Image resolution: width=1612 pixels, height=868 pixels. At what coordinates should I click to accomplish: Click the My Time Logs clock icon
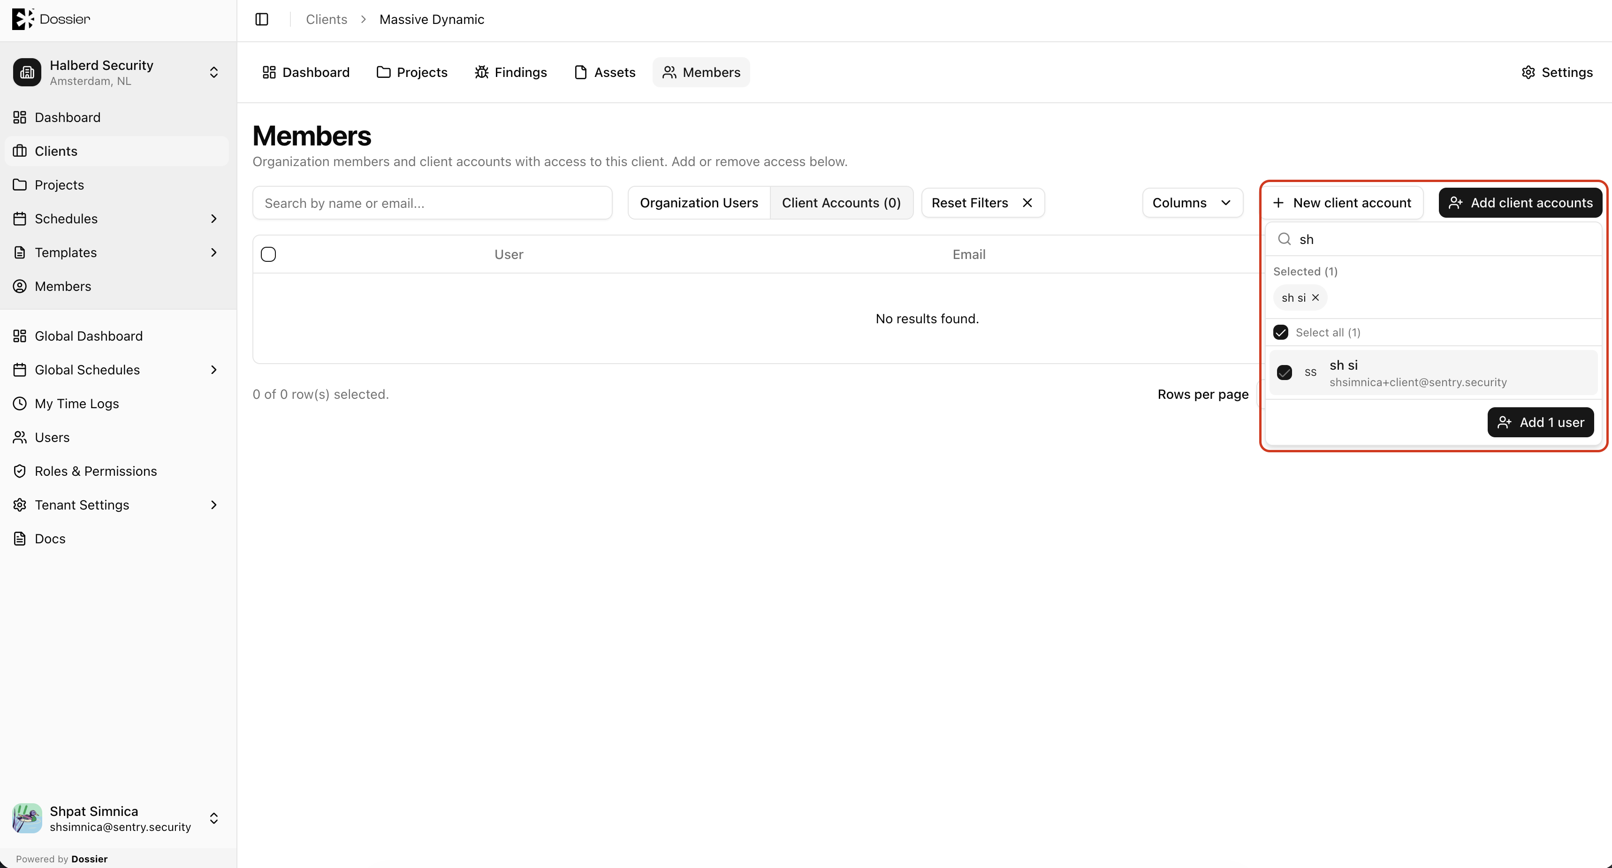coord(20,404)
